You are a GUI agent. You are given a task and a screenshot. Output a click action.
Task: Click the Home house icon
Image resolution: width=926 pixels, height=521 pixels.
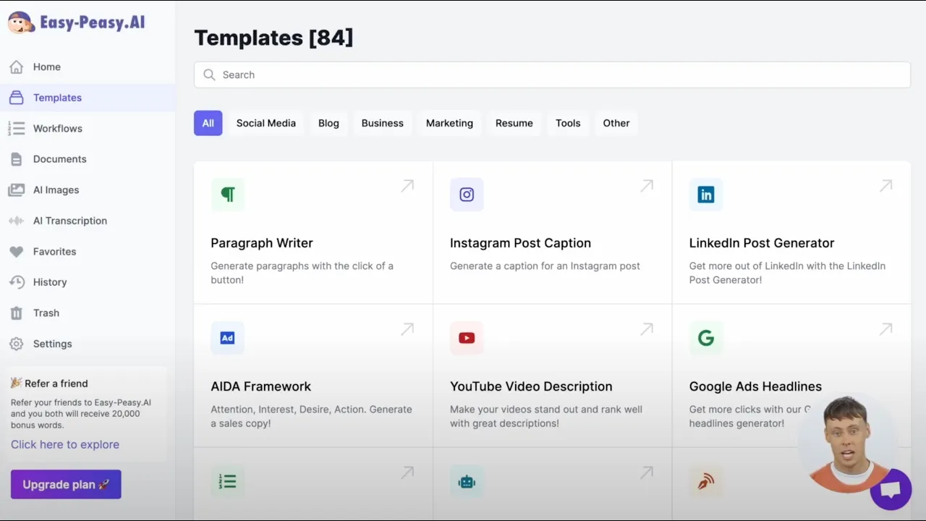pos(16,67)
